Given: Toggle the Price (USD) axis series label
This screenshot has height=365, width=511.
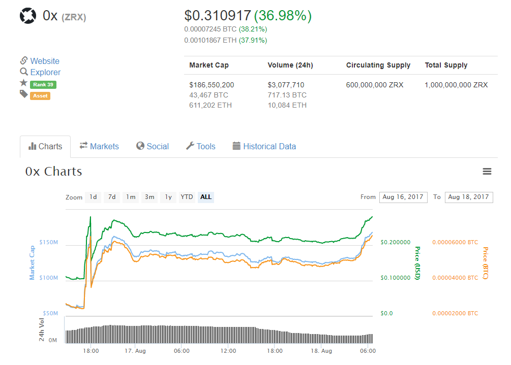Looking at the screenshot, I should [x=417, y=263].
